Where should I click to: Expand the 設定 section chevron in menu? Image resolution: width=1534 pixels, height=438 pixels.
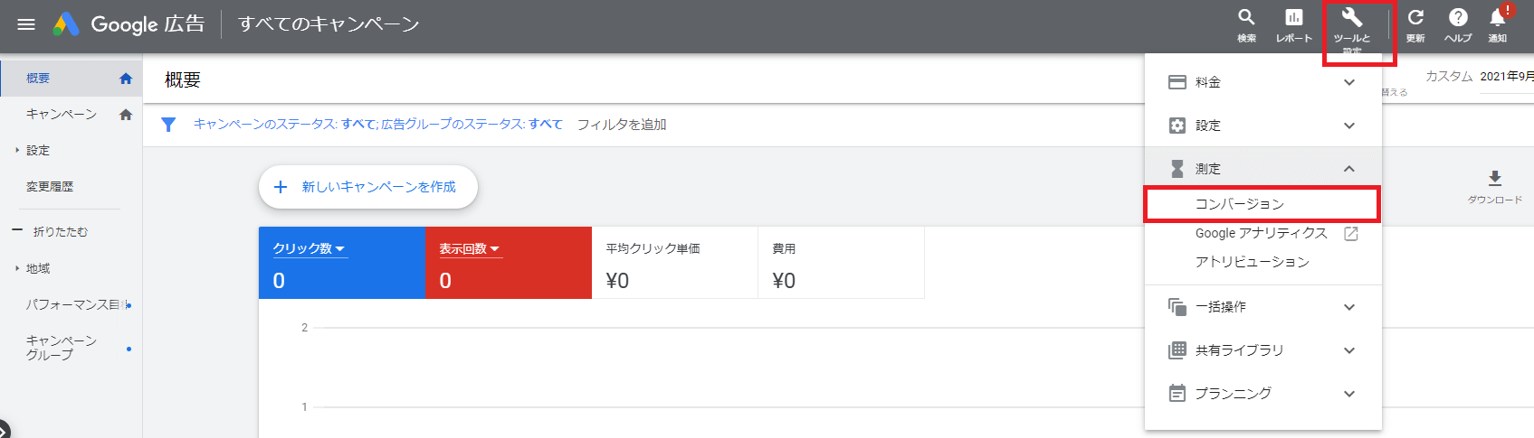[1349, 126]
